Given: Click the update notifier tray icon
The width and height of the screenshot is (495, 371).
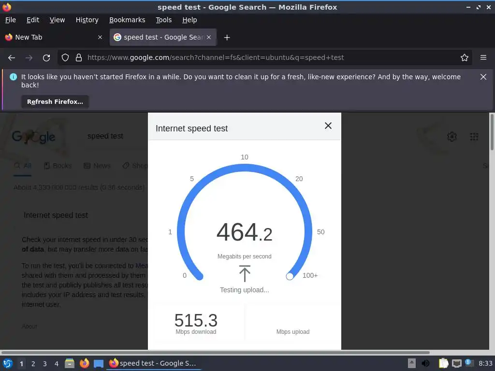Looking at the screenshot, I should [469, 362].
